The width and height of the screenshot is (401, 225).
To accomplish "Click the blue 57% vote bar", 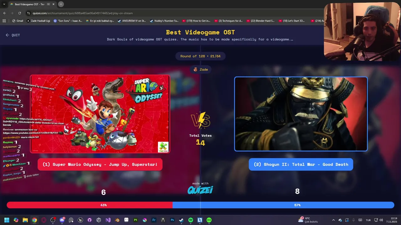I will 283,205.
